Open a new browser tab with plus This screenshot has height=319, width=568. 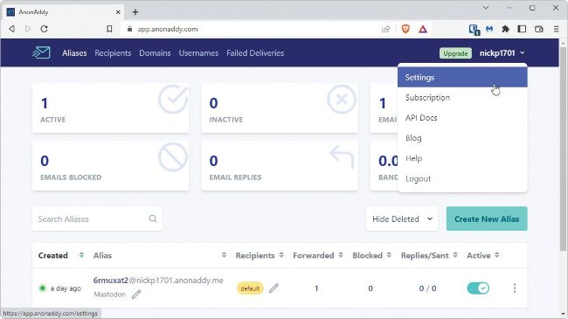point(135,12)
